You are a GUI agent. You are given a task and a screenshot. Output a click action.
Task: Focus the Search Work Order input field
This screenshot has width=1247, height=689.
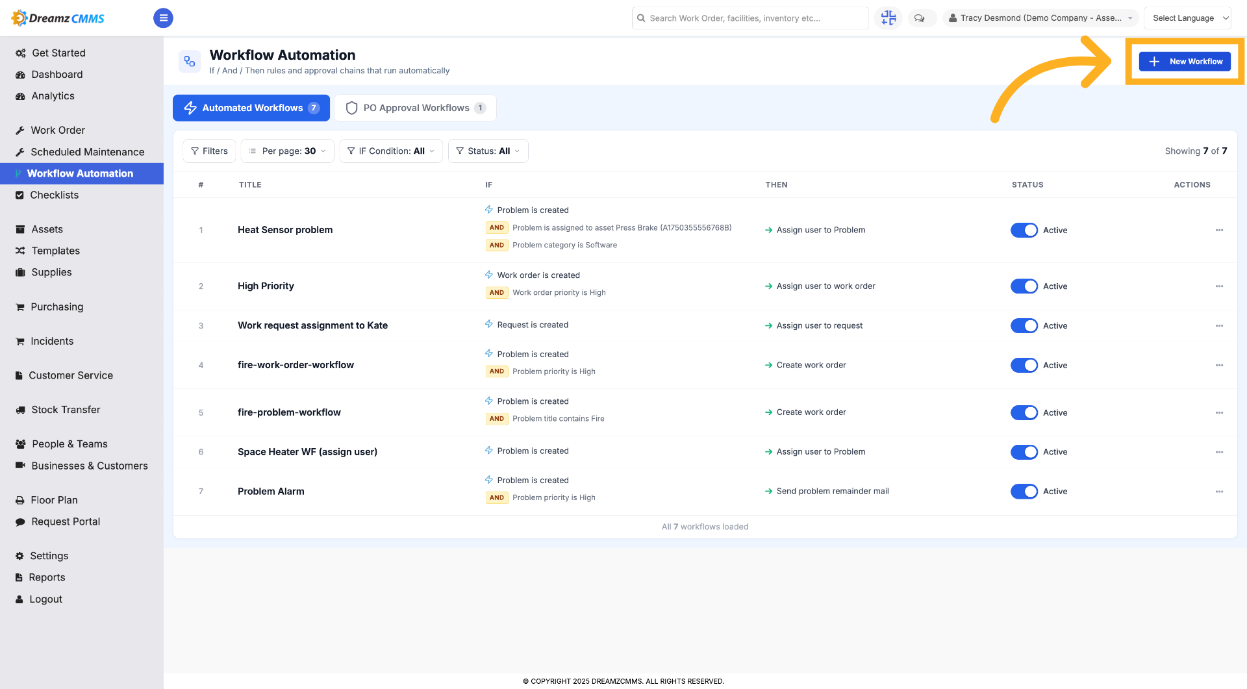point(750,18)
